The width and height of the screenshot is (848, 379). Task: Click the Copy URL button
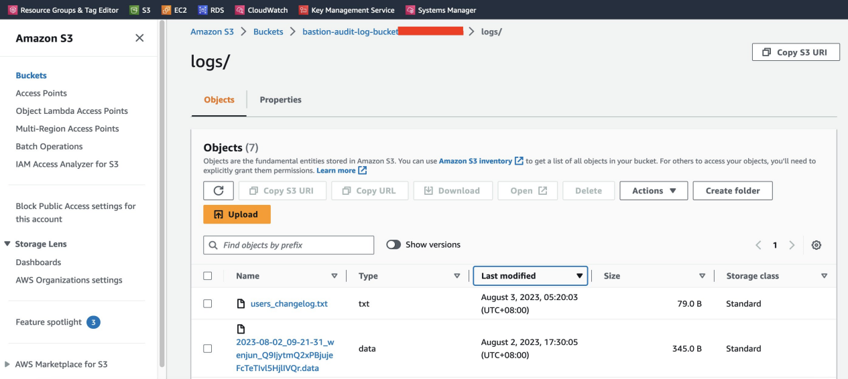tap(370, 191)
